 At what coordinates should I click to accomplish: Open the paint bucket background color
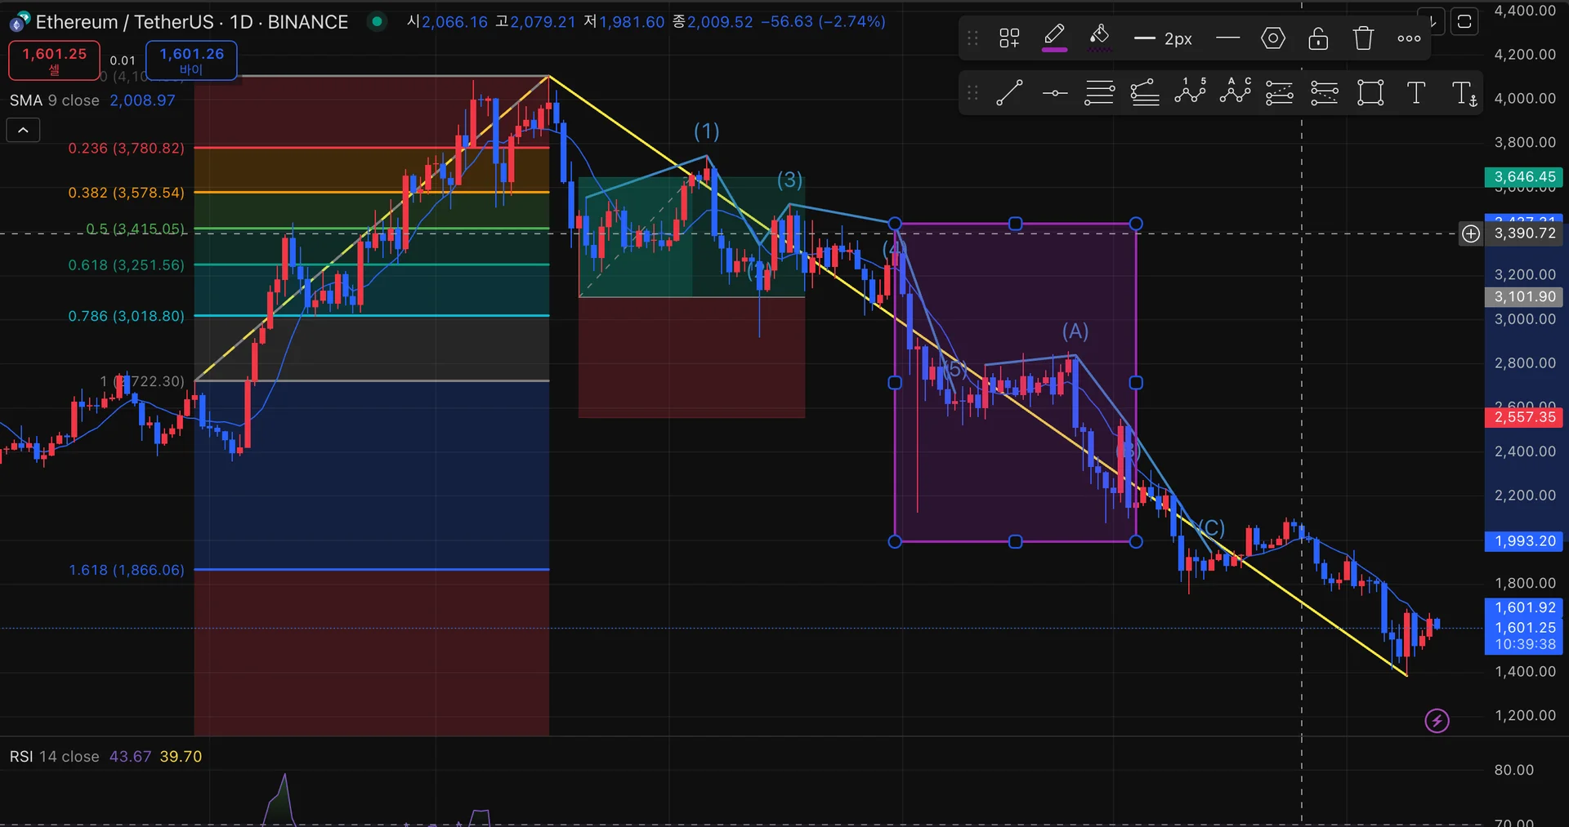pos(1099,38)
